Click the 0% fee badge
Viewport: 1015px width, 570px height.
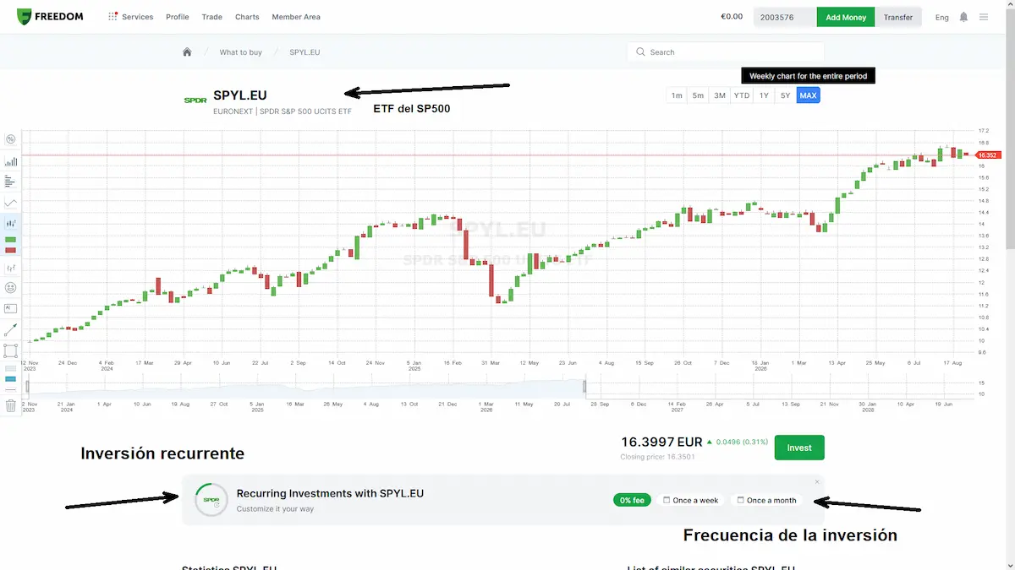coord(632,500)
